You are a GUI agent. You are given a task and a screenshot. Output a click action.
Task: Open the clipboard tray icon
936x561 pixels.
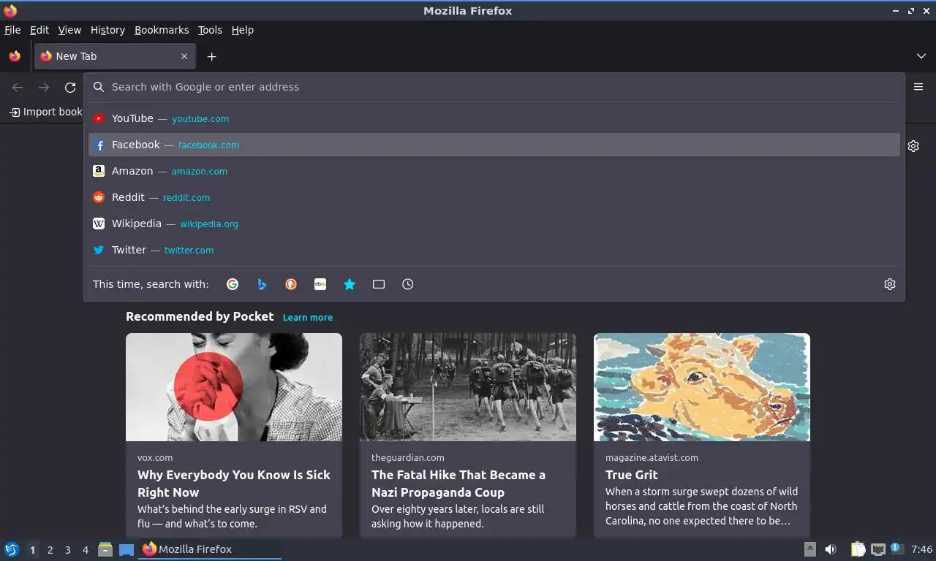[858, 549]
